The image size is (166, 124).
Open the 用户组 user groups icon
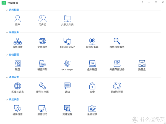point(42,19)
